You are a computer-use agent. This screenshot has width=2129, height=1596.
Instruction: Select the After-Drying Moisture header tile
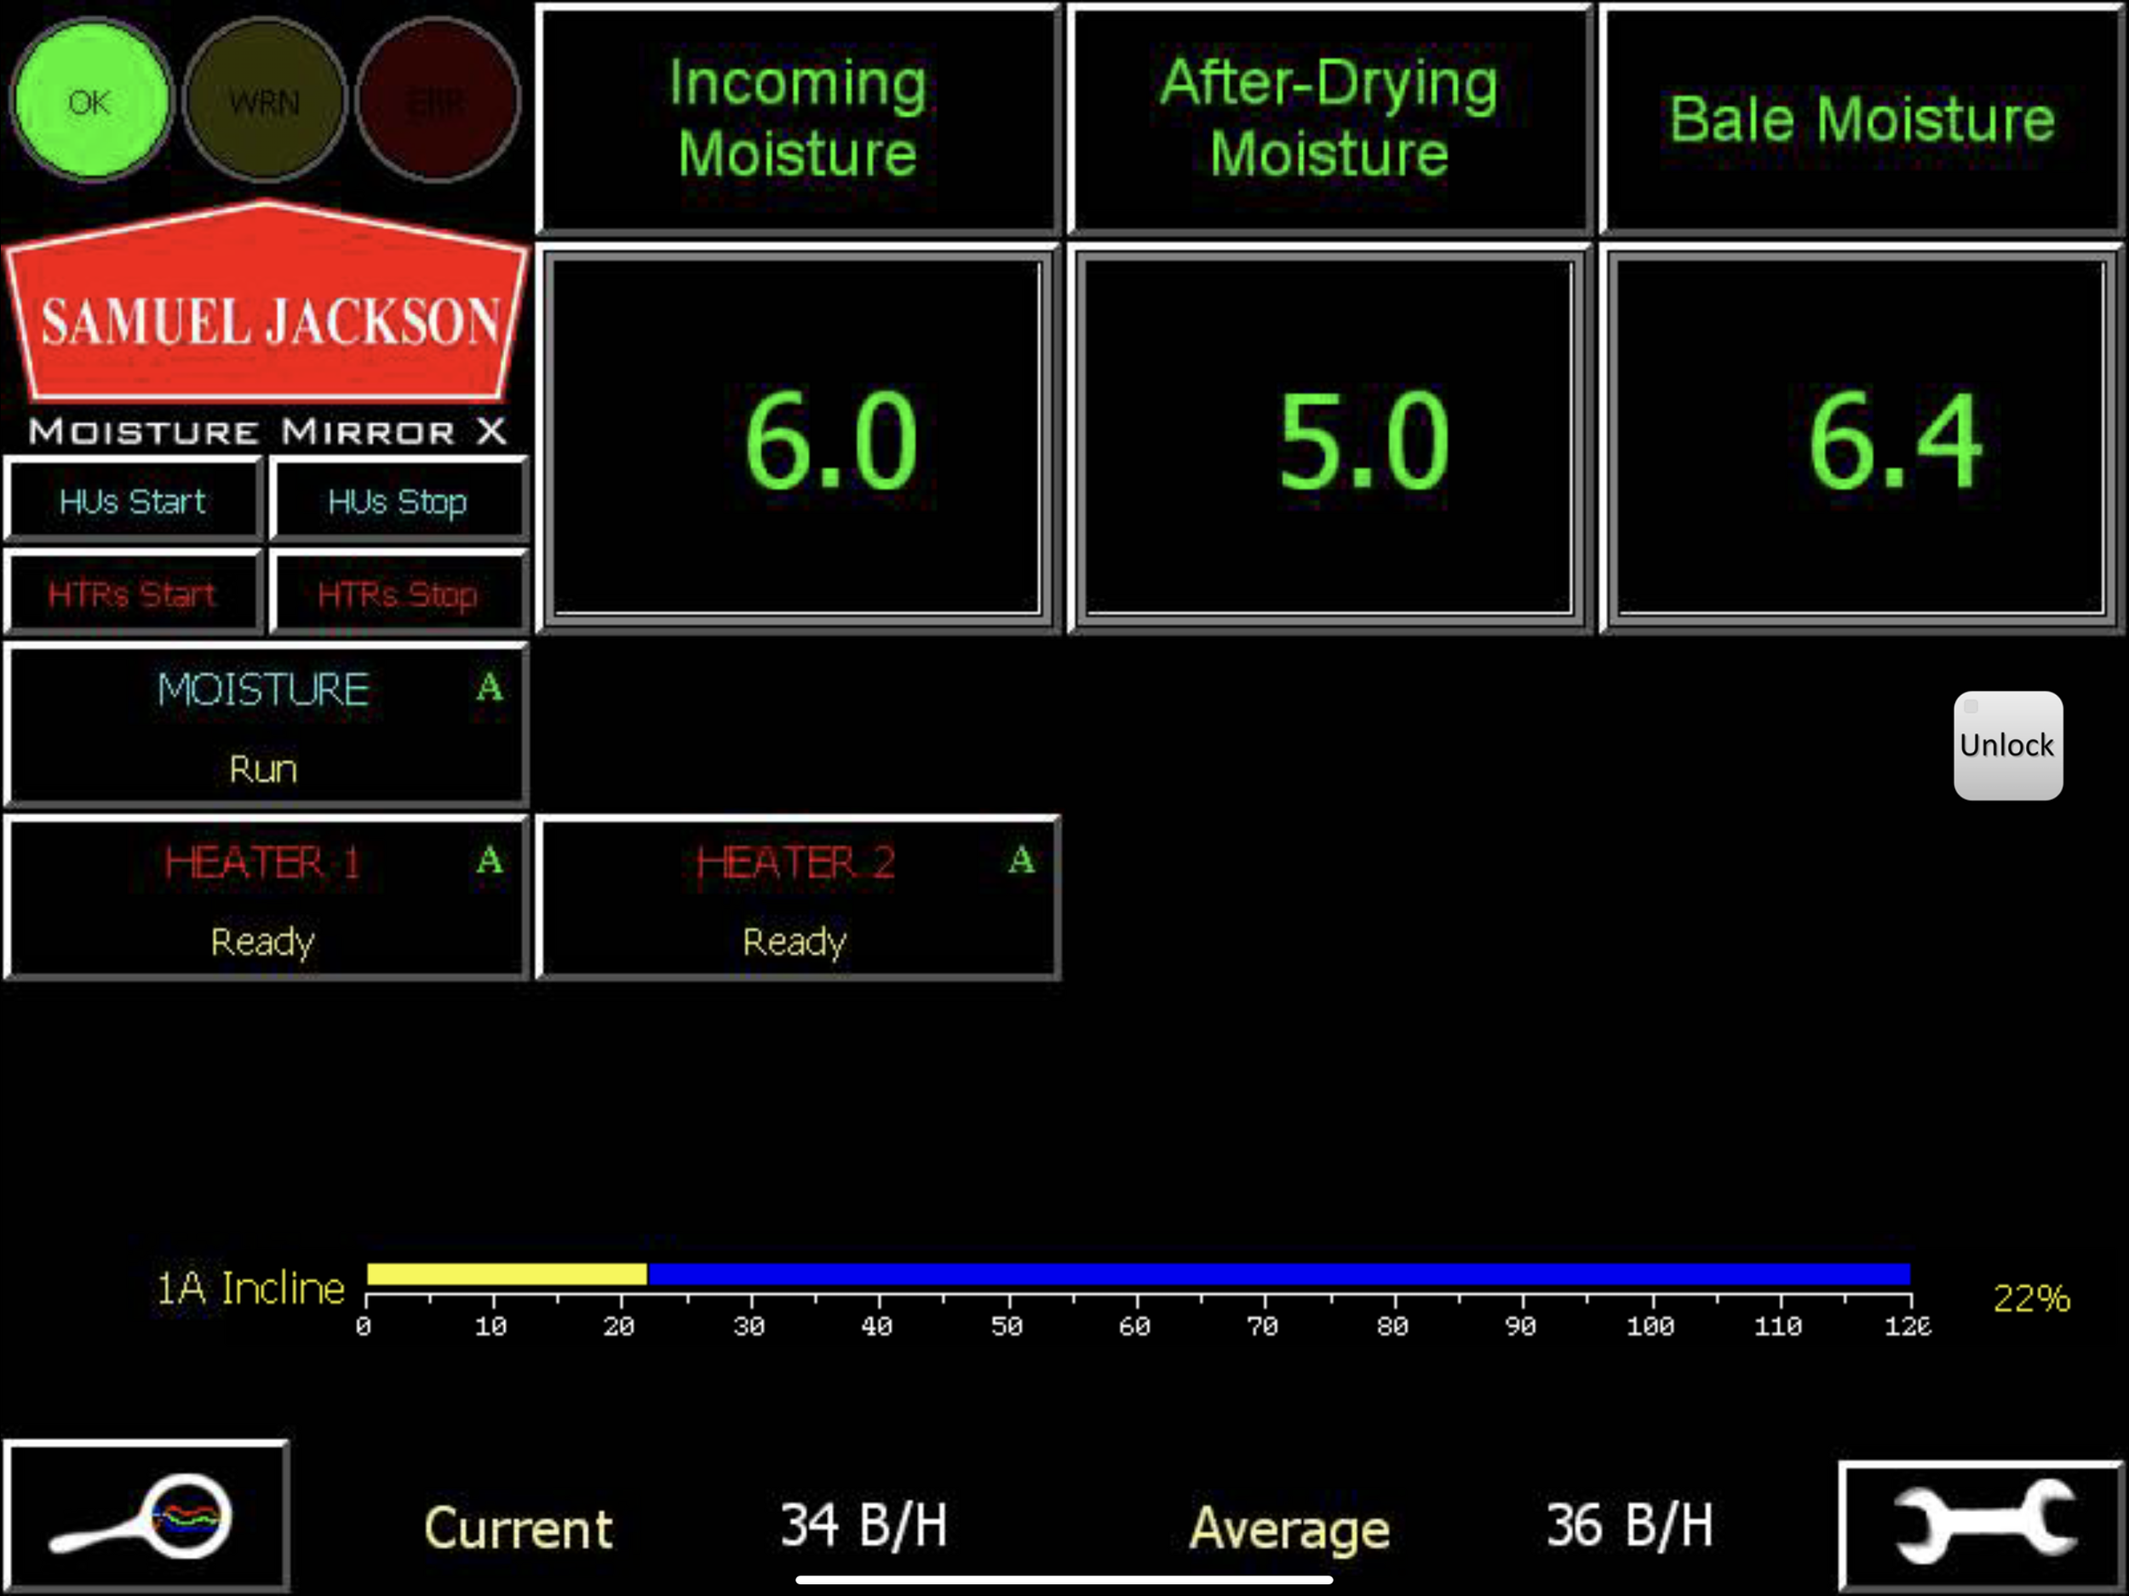tap(1329, 118)
